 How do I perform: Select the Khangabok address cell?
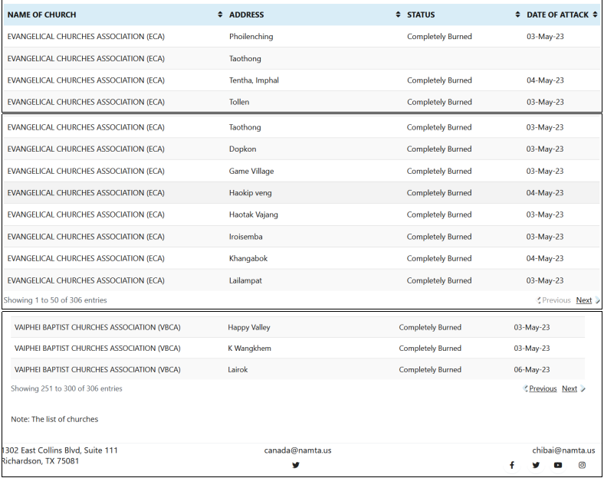(x=248, y=258)
